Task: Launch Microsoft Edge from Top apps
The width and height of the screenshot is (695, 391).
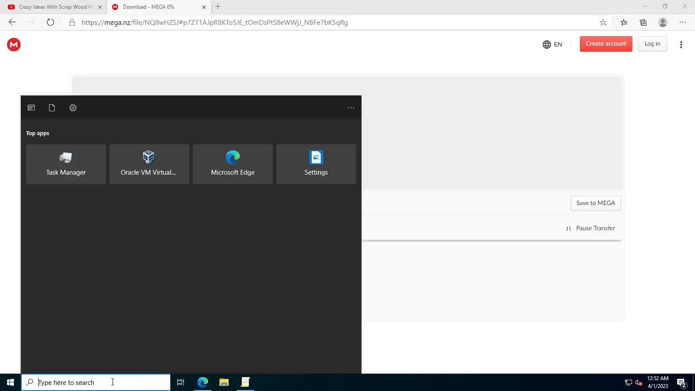Action: coord(233,164)
